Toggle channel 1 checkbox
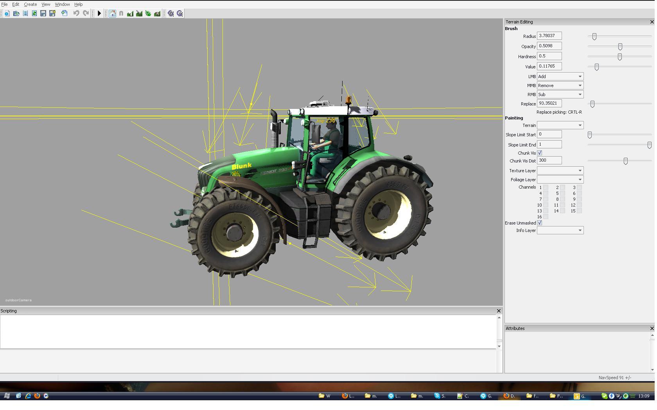Image resolution: width=657 pixels, height=410 pixels. pos(546,187)
